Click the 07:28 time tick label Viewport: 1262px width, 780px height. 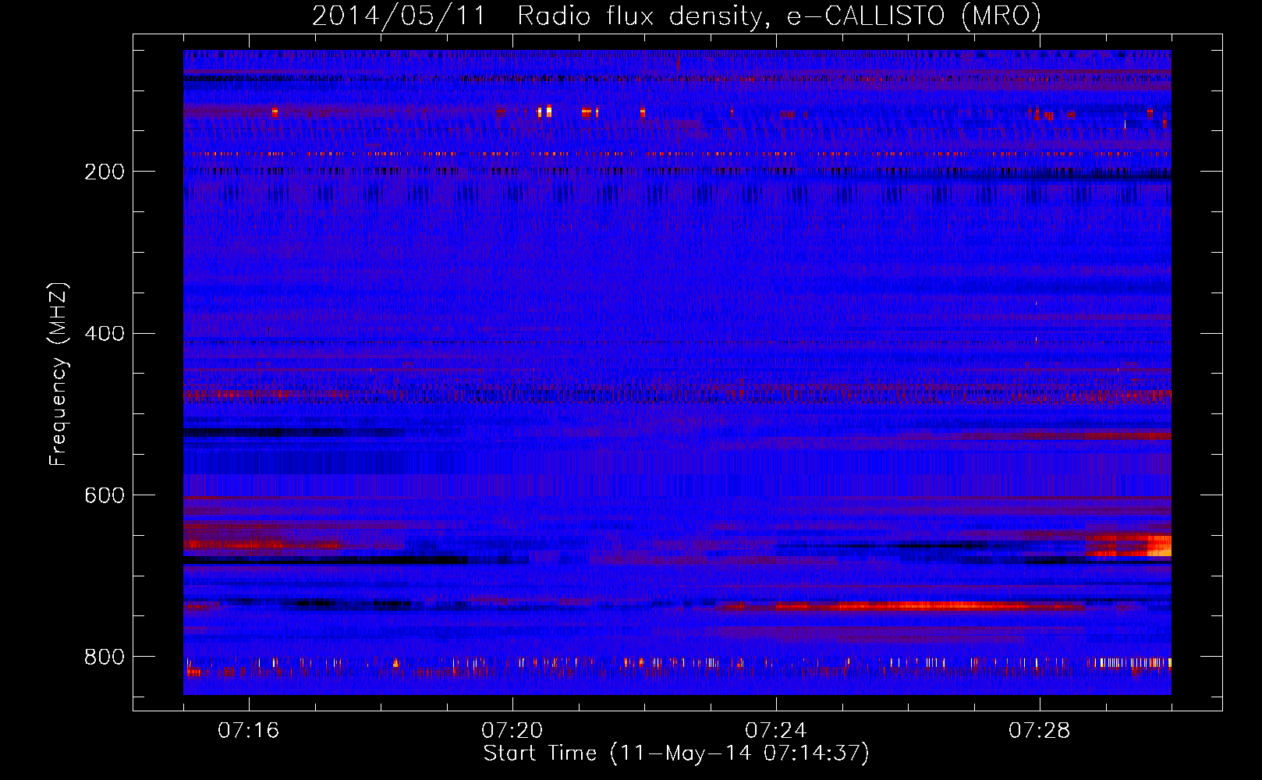pos(1040,731)
